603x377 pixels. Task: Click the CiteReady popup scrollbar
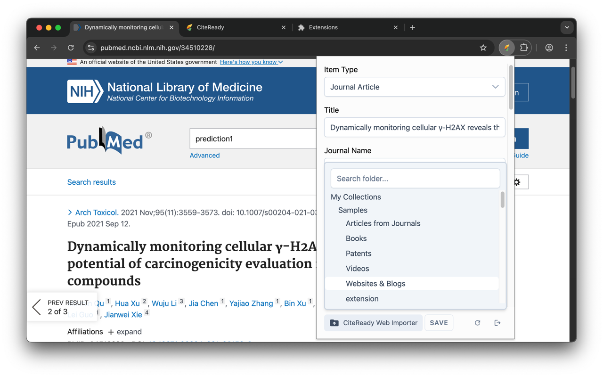tap(511, 87)
